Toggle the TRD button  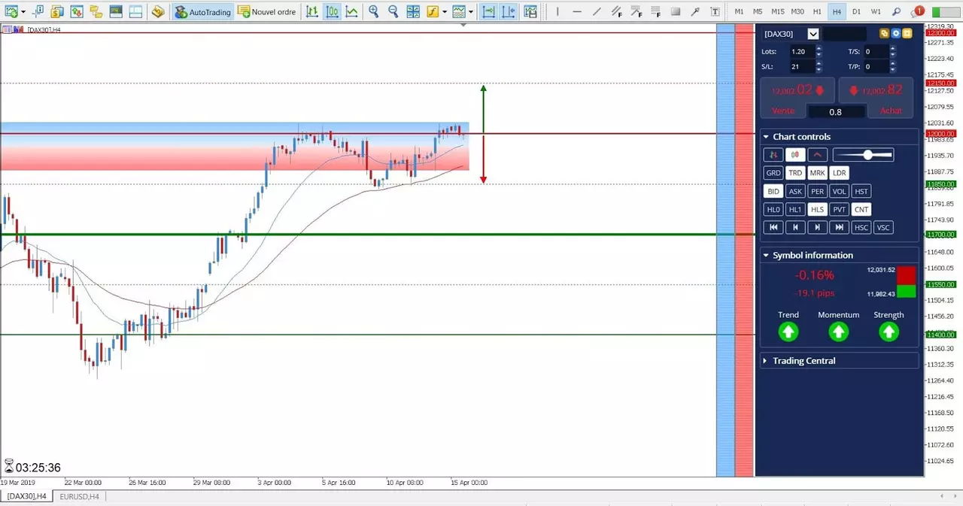tap(795, 173)
